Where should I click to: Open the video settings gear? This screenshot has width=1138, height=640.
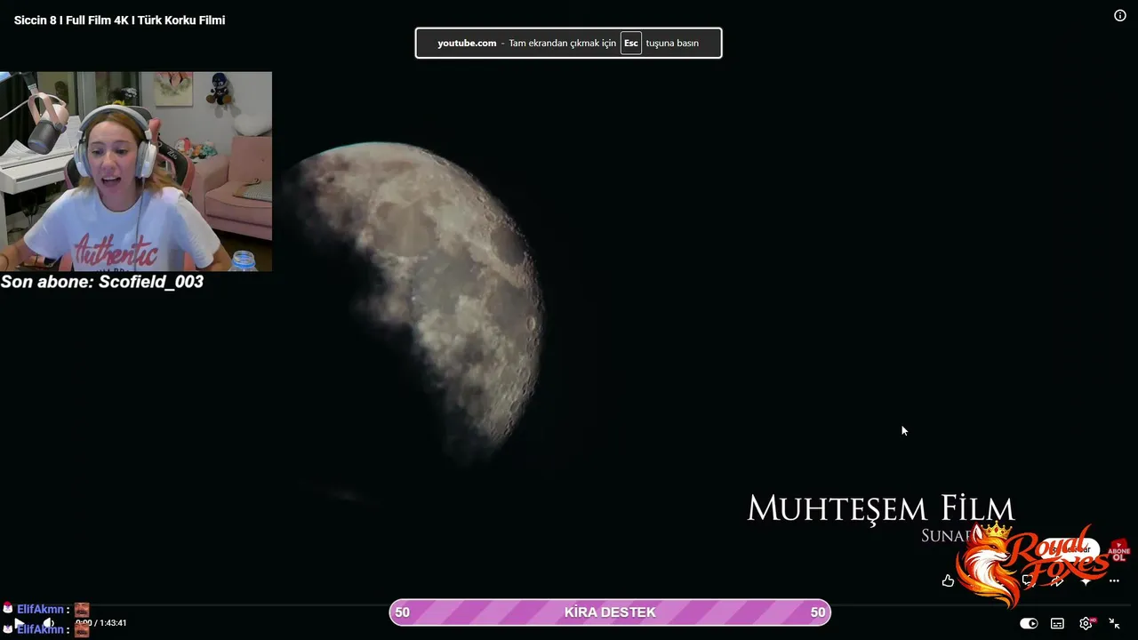point(1086,623)
